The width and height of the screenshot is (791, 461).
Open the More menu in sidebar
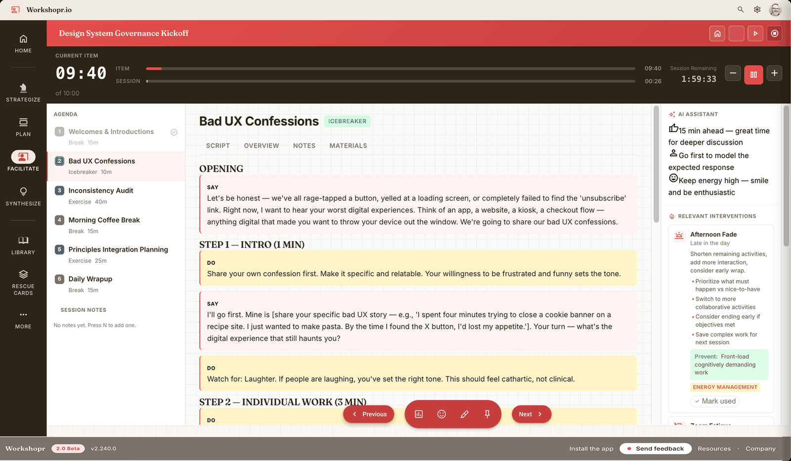click(23, 320)
